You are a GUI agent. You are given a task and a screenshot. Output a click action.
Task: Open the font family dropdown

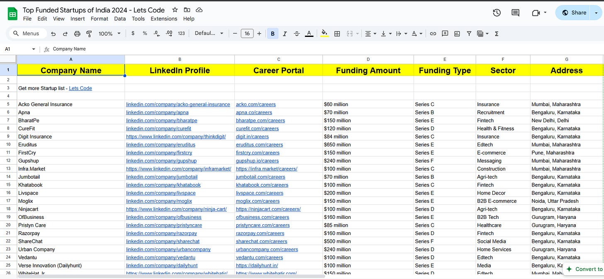pos(209,34)
